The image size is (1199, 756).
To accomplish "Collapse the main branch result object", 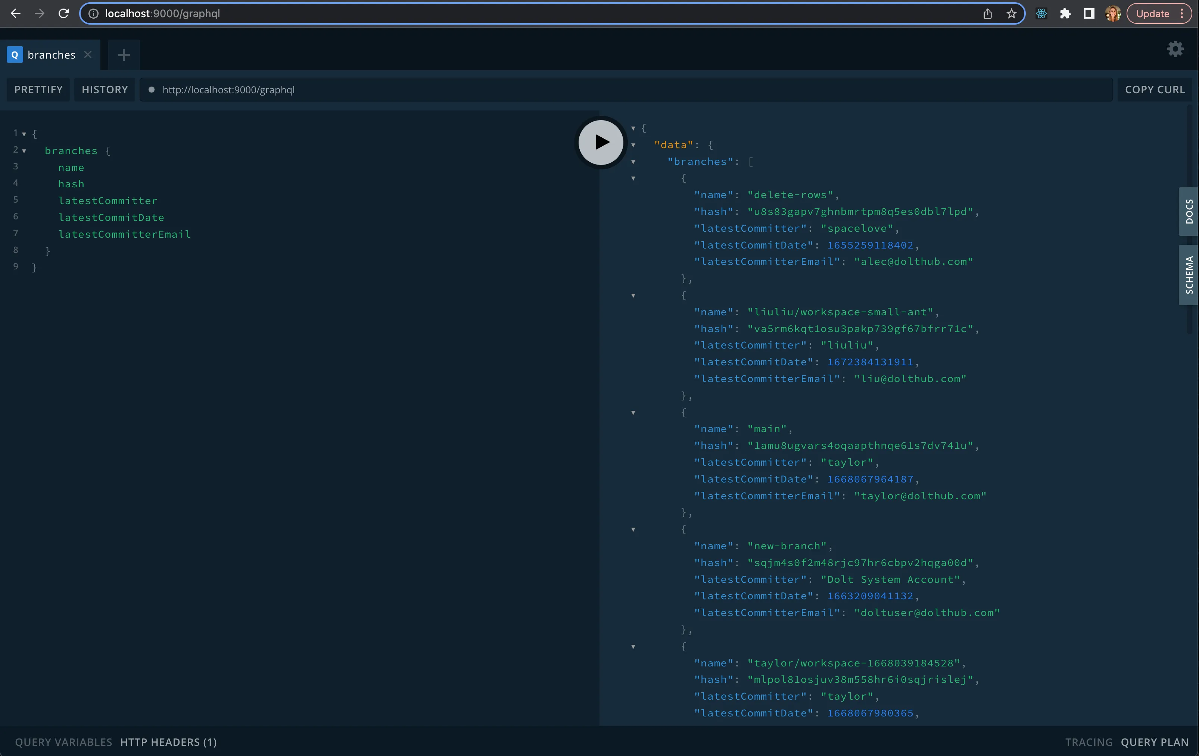I will [x=633, y=413].
